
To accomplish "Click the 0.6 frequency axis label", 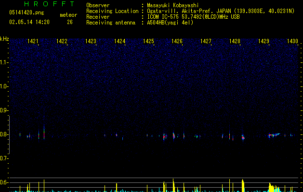I will (x=4, y=182).
